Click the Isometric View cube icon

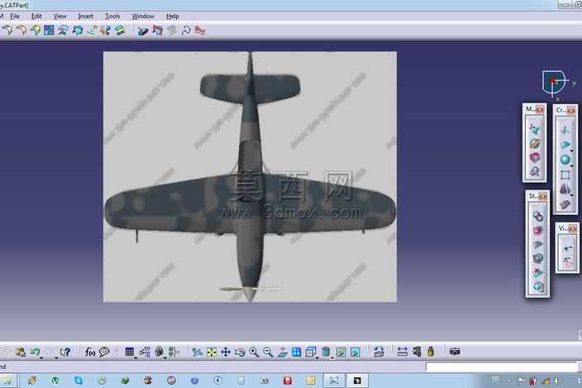310,352
